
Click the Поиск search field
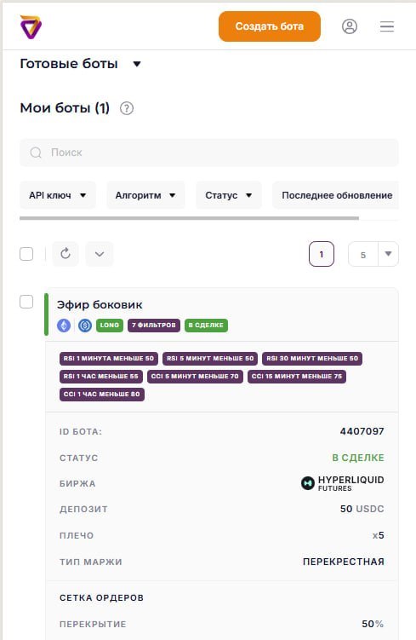pyautogui.click(x=209, y=153)
